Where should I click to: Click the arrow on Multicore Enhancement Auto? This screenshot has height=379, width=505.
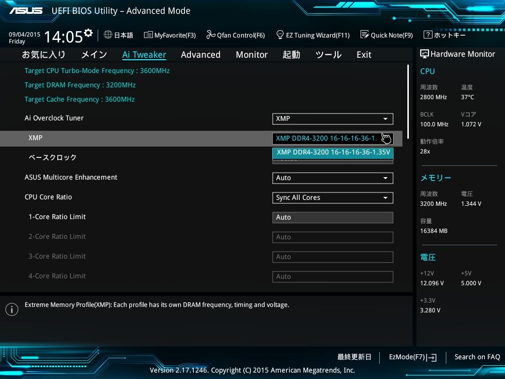coord(385,178)
